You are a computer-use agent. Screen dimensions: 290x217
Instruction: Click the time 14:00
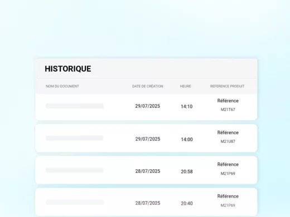click(x=187, y=139)
